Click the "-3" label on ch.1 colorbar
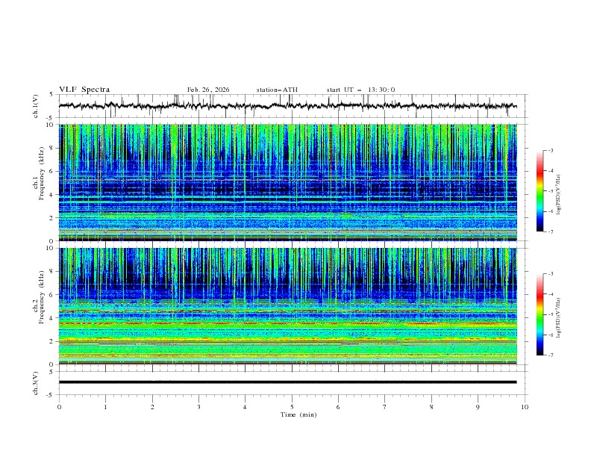The image size is (591, 457). (x=550, y=150)
